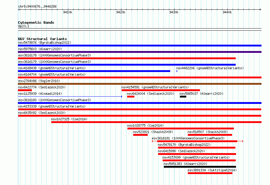The height and width of the screenshot is (185, 270).
Task: Select the red bar under nsv4157699
Action: pyautogui.click(x=199, y=160)
